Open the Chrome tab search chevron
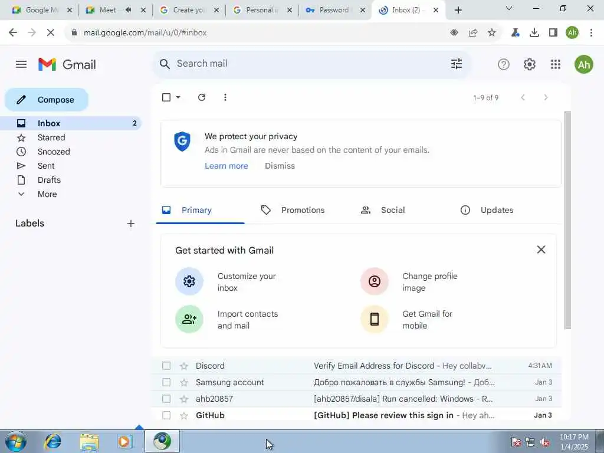 [509, 8]
